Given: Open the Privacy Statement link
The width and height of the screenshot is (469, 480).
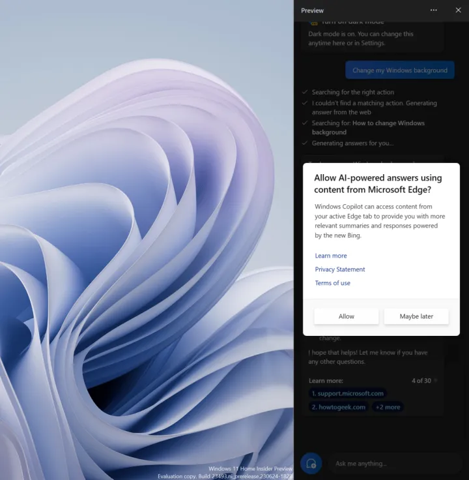Looking at the screenshot, I should (340, 269).
